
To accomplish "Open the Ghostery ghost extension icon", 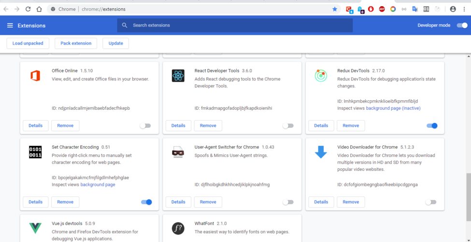I will coord(360,10).
